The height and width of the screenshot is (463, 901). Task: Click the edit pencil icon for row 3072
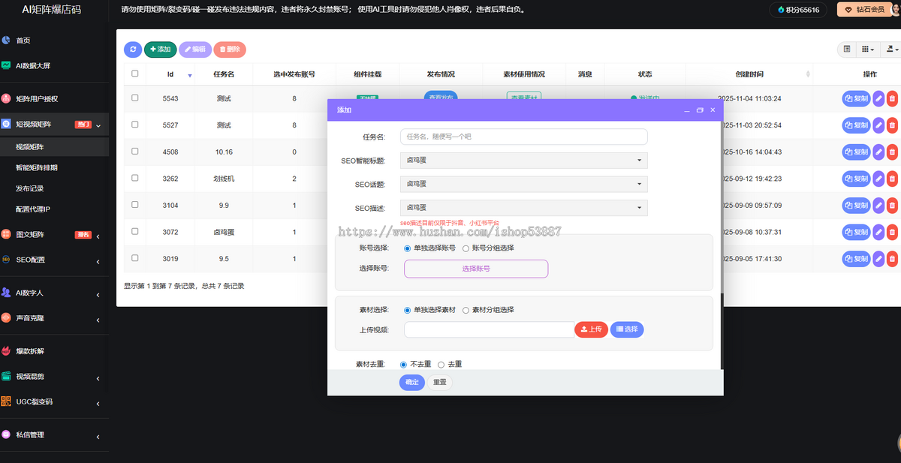coord(878,232)
